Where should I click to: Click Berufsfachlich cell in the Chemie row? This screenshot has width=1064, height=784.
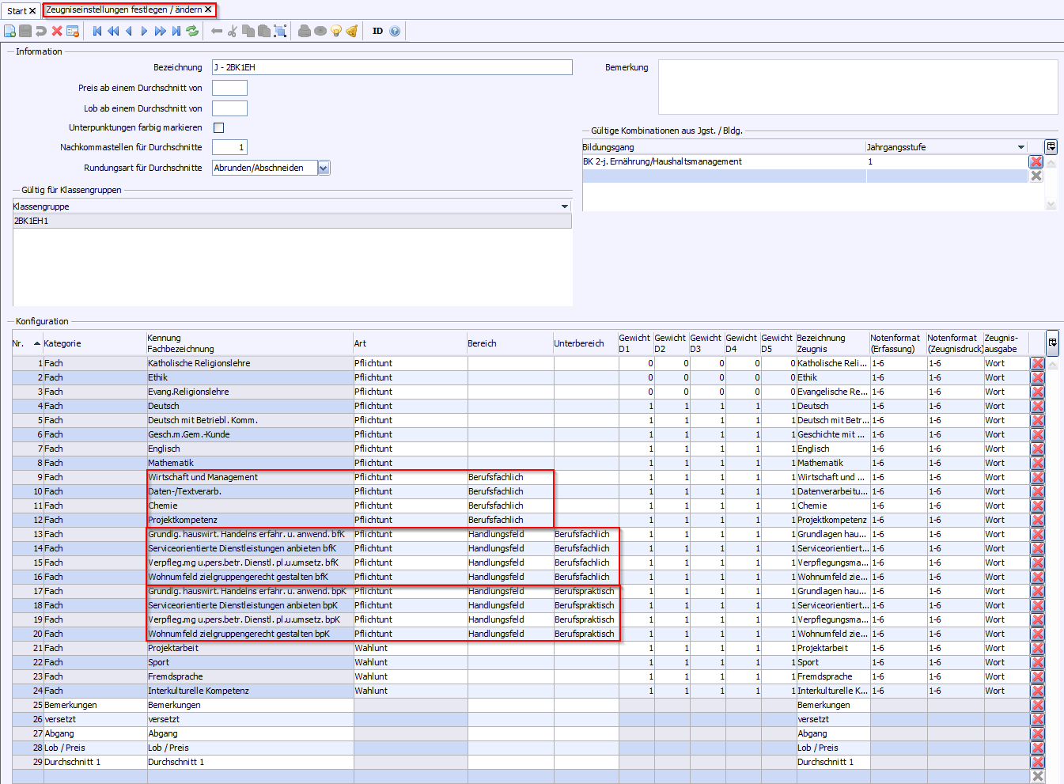[x=510, y=506]
